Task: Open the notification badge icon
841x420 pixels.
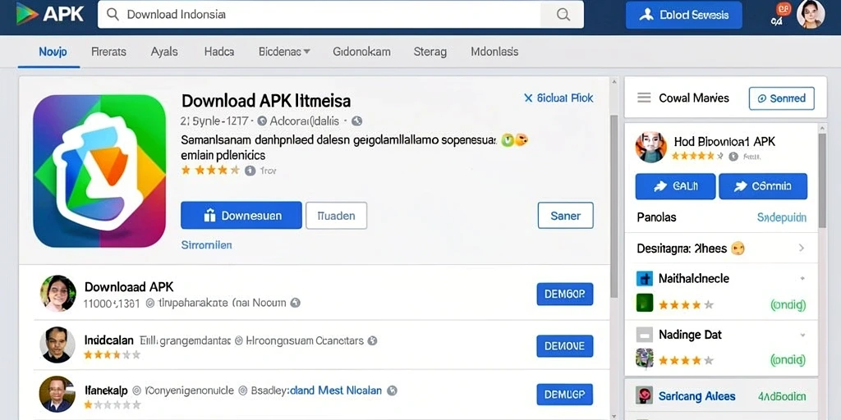Action: [783, 9]
